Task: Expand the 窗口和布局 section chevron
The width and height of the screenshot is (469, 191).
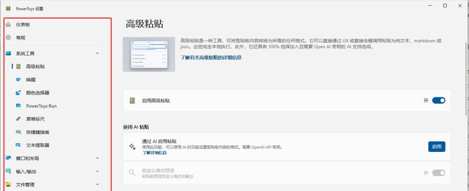Action: (97, 158)
